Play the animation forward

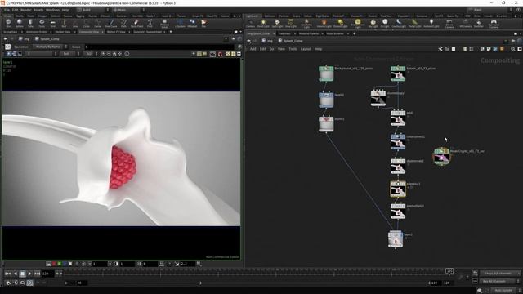pyautogui.click(x=29, y=274)
